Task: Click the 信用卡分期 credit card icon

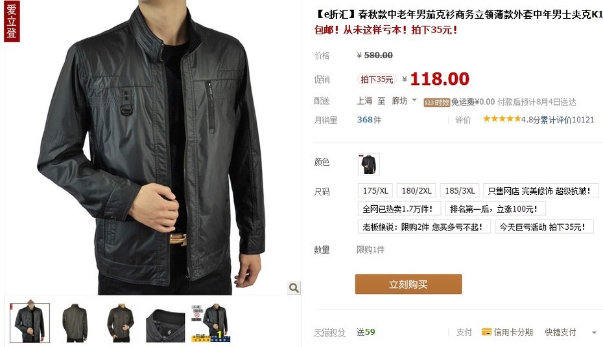Action: pyautogui.click(x=486, y=332)
